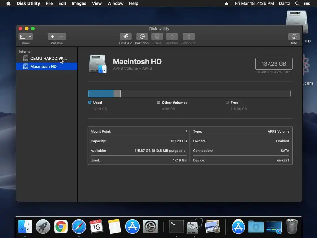
Task: Toggle sidebar with View icon
Action: tap(23, 37)
